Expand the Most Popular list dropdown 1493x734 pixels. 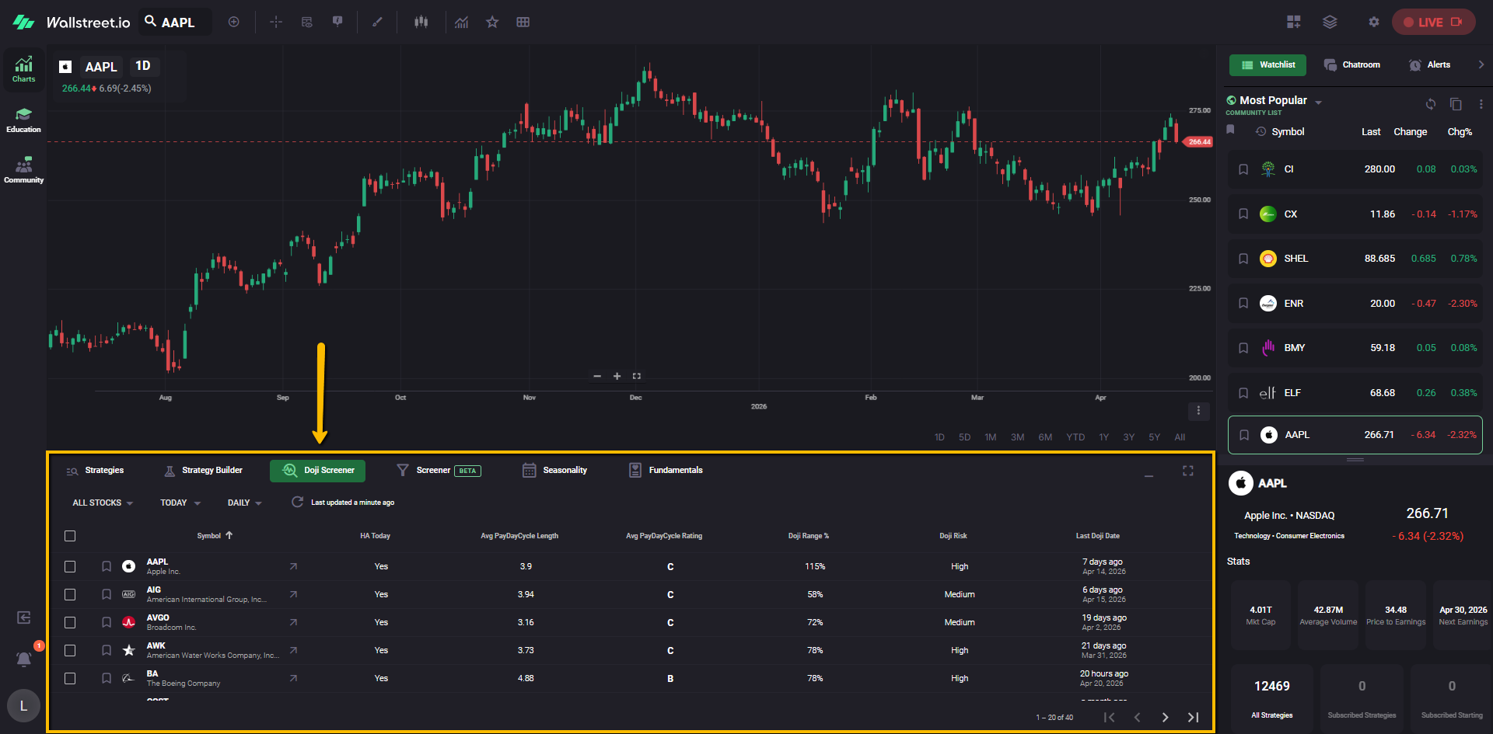click(1318, 102)
